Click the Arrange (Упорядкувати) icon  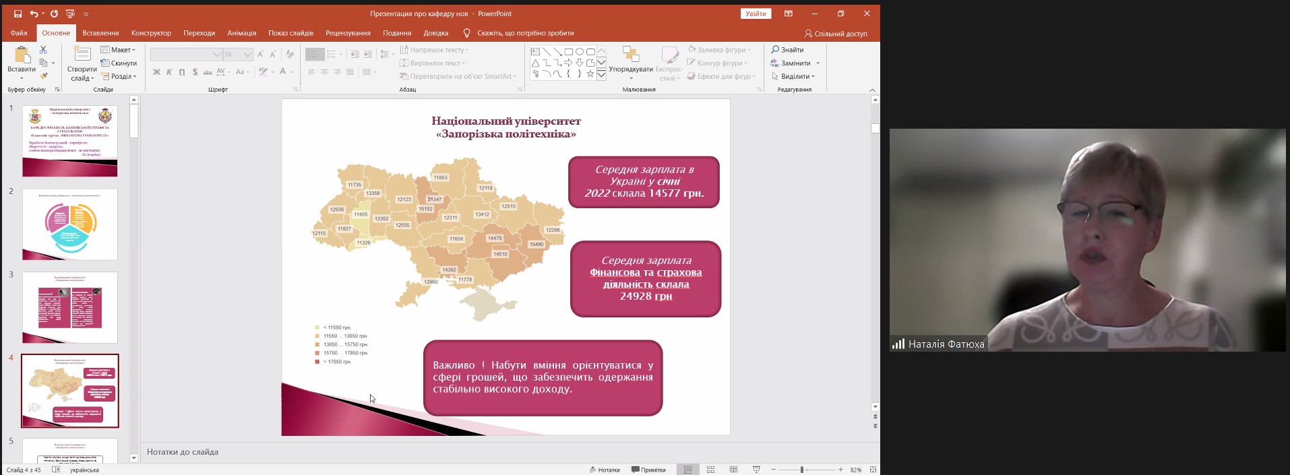pos(630,55)
